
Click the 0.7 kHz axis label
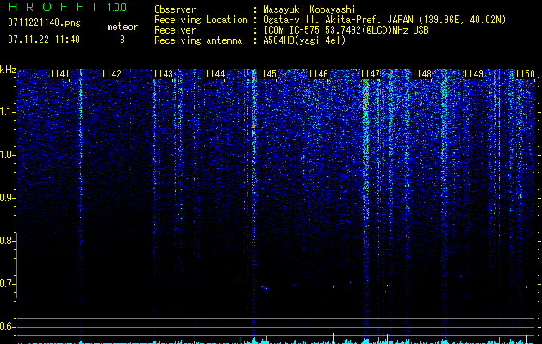pyautogui.click(x=6, y=284)
